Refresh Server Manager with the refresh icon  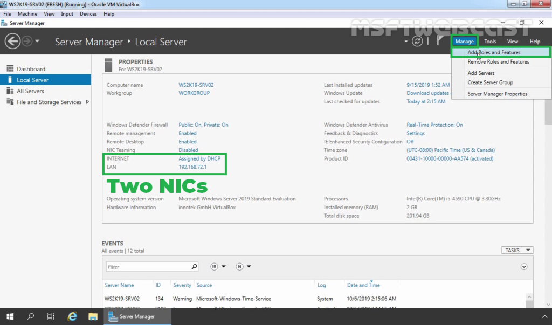pos(417,41)
